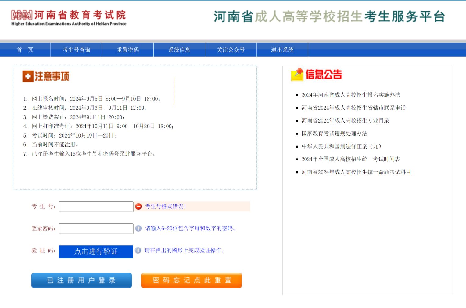This screenshot has height=308, width=466.
Task: Click the 验证码 field label
Action: point(44,251)
